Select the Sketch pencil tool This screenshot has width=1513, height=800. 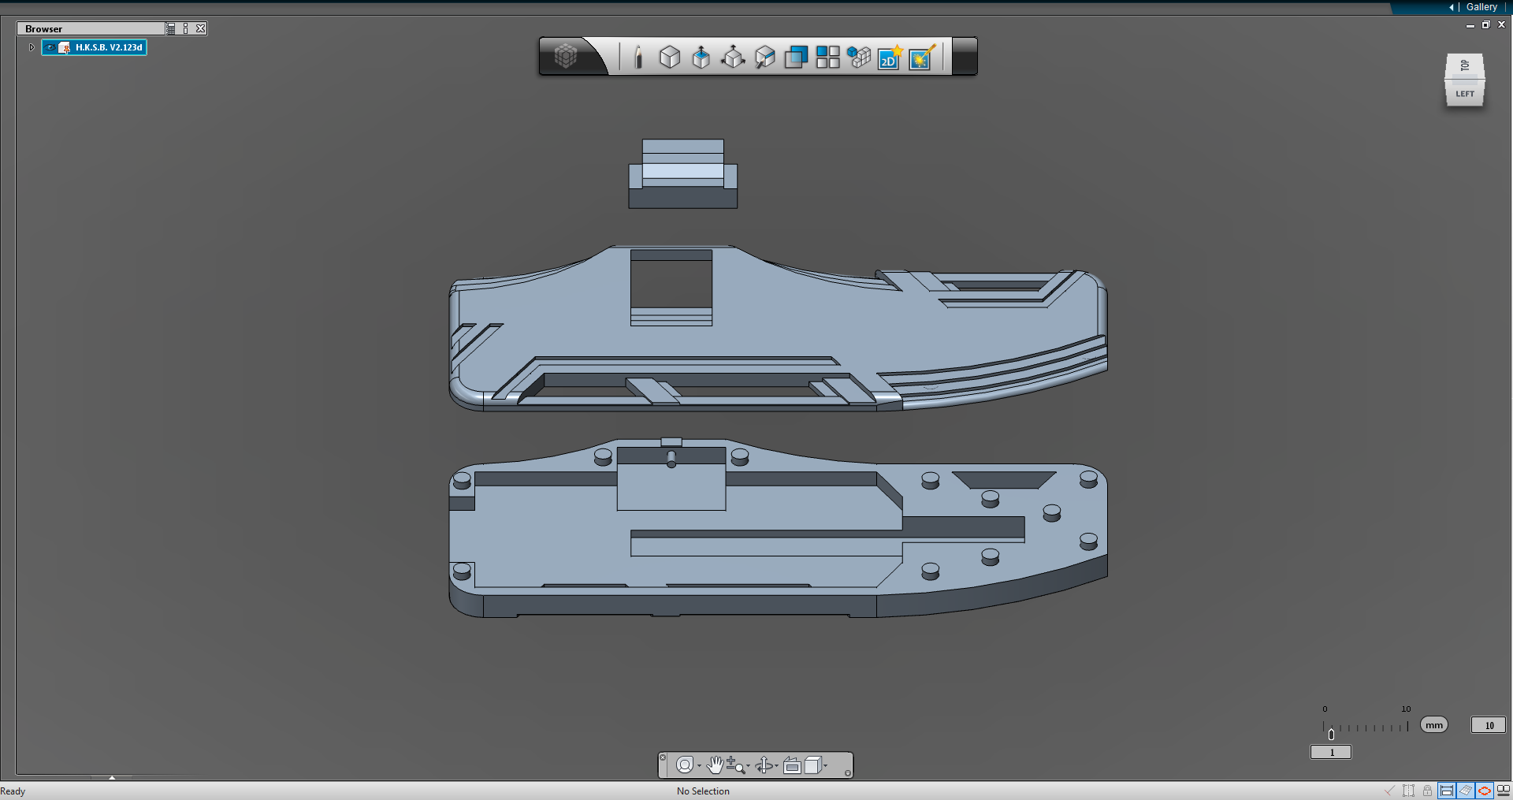[638, 57]
